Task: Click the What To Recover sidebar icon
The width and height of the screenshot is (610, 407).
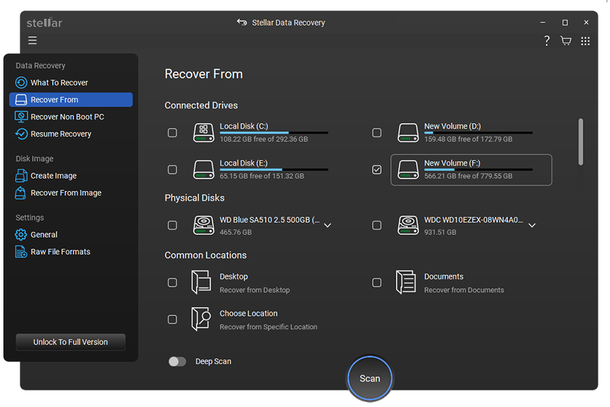Action: point(21,82)
